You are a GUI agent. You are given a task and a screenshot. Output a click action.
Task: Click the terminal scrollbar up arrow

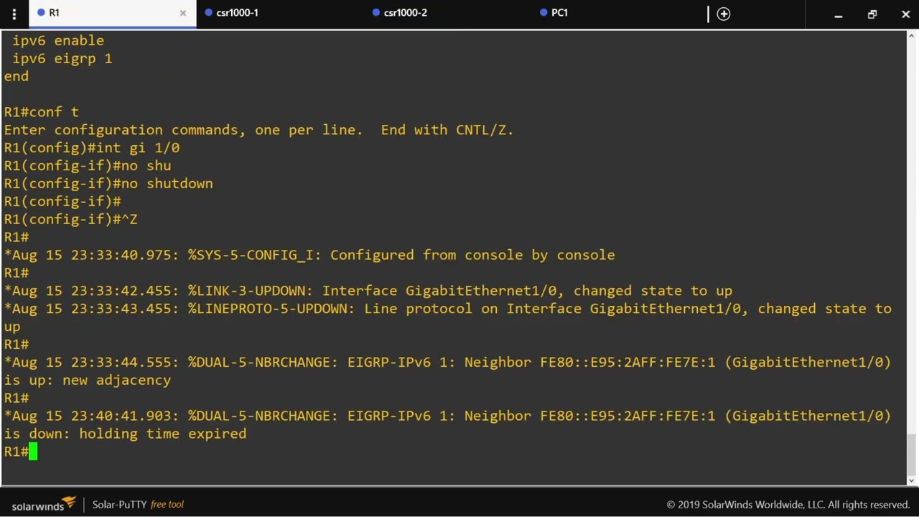912,37
